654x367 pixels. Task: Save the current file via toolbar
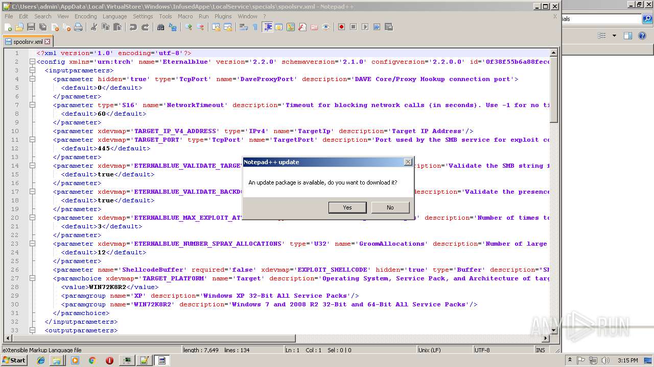(x=31, y=27)
